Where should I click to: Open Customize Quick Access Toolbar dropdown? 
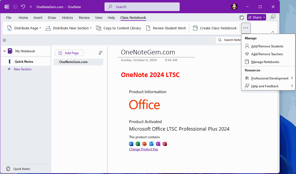tap(31, 7)
